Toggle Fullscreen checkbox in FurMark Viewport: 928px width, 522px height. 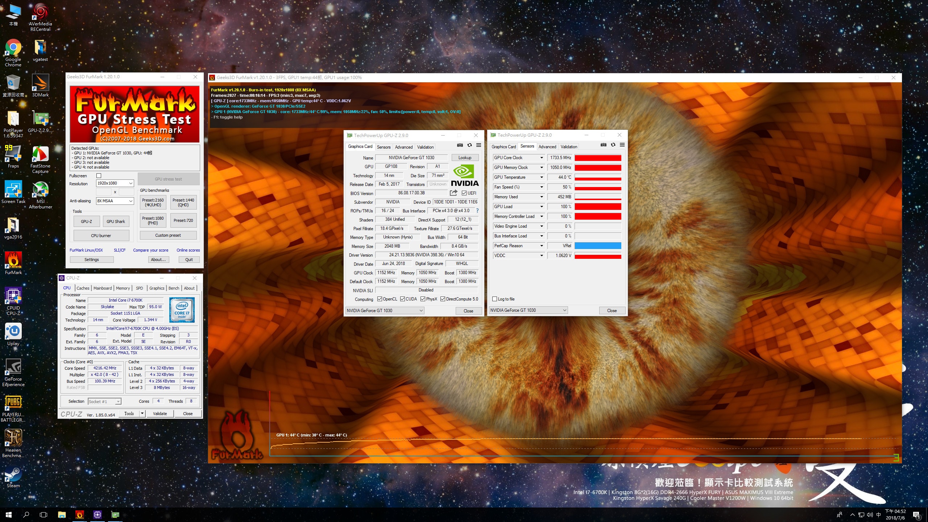click(x=99, y=176)
